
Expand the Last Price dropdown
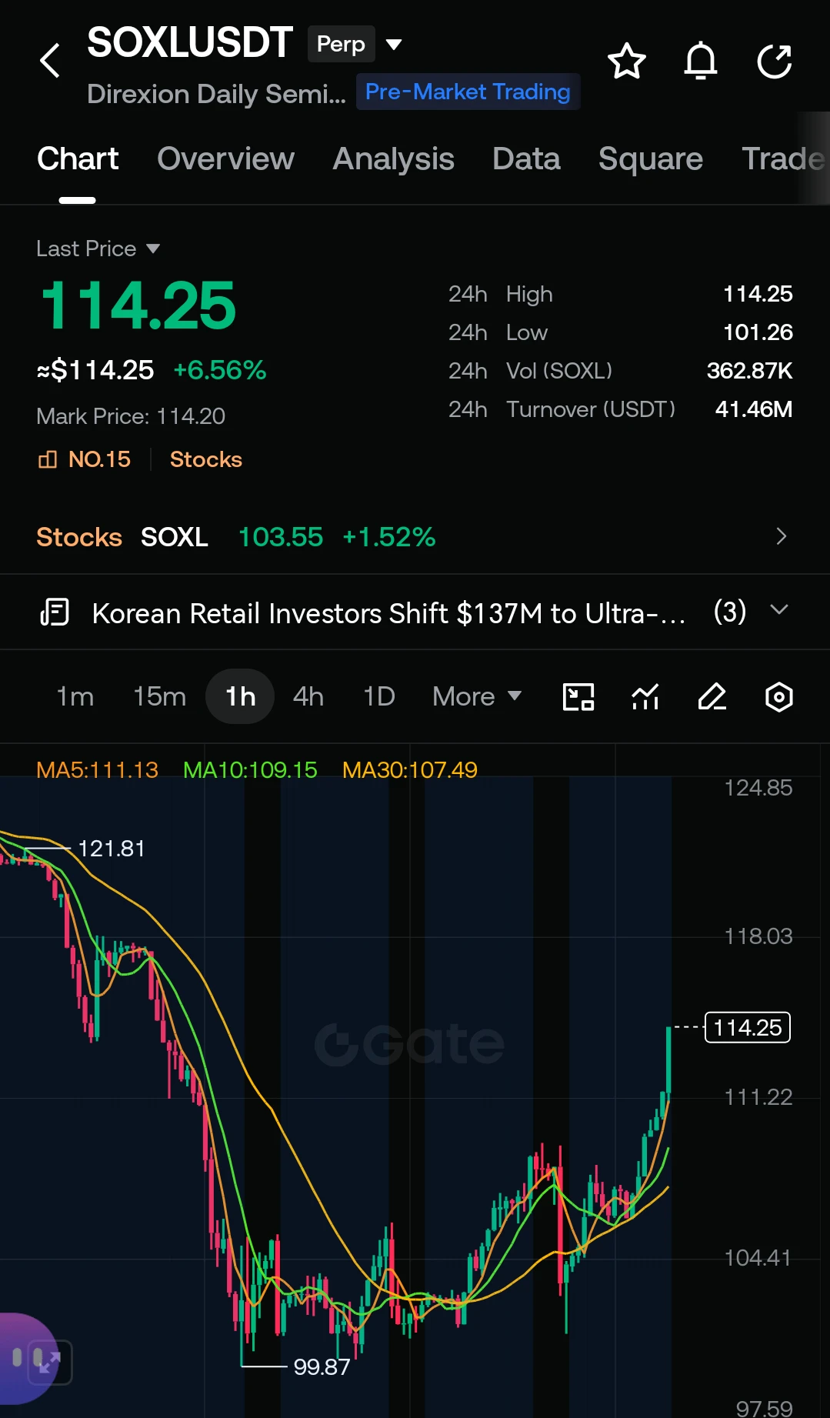click(98, 249)
